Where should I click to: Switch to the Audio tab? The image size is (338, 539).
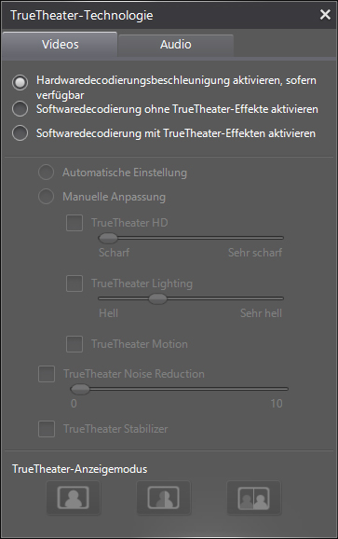tap(176, 45)
